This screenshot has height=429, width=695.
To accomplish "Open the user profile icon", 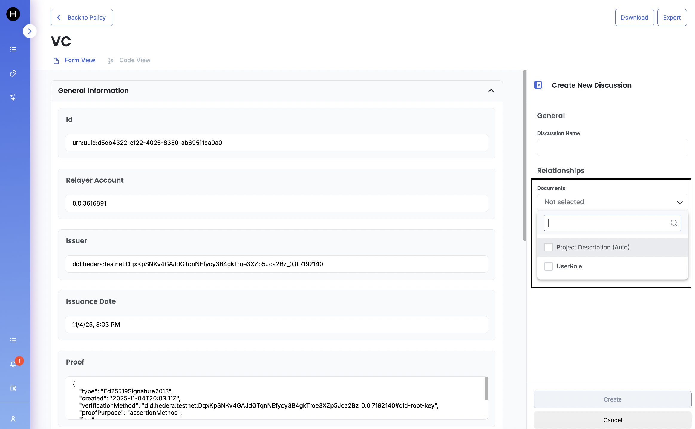I will coord(13,419).
